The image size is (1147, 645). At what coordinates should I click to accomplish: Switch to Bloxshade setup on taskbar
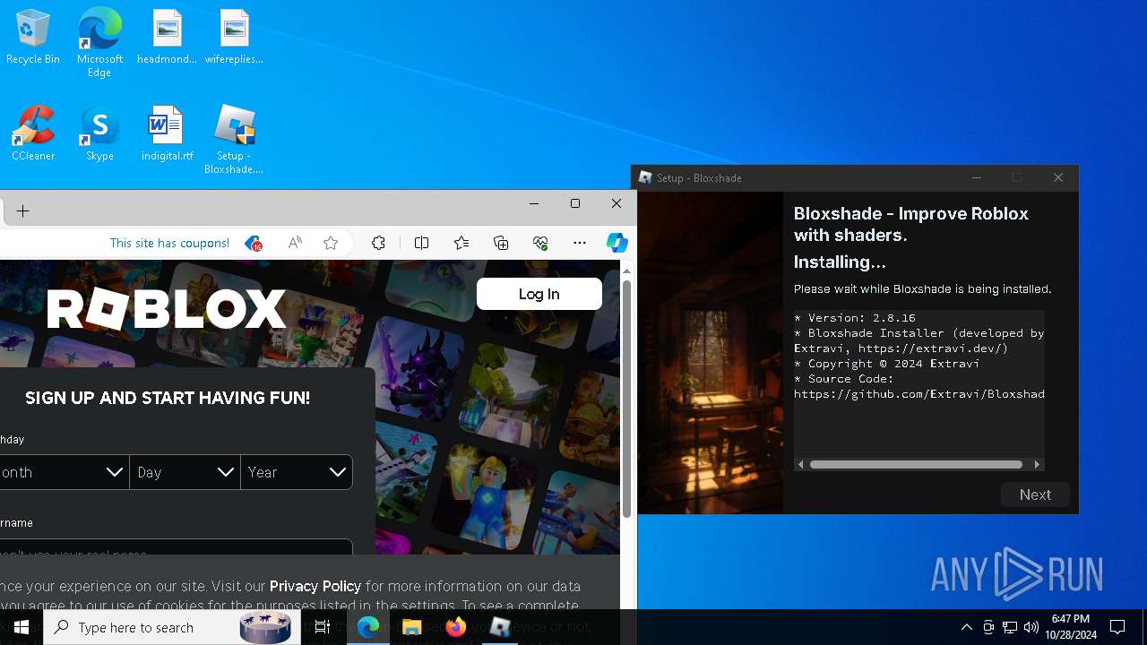500,627
